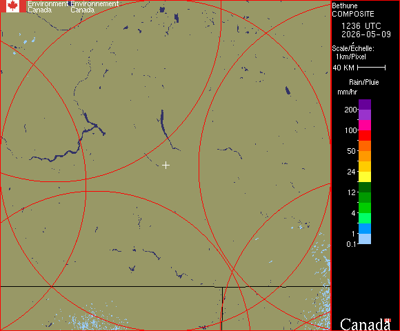This screenshot has height=331, width=400.
Task: Click the white crosshair radar center marker
Action: 166,165
